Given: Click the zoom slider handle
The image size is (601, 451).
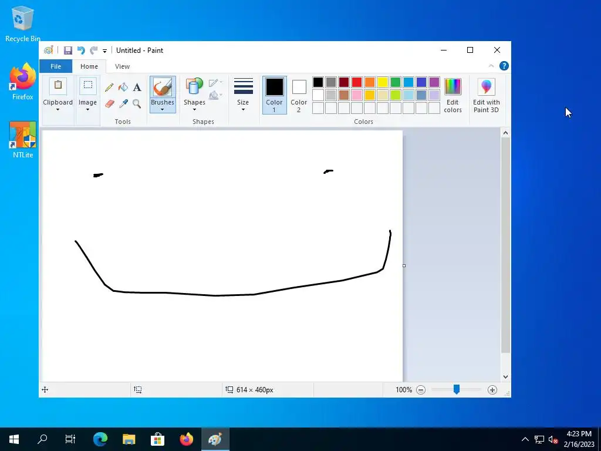Looking at the screenshot, I should coord(457,390).
